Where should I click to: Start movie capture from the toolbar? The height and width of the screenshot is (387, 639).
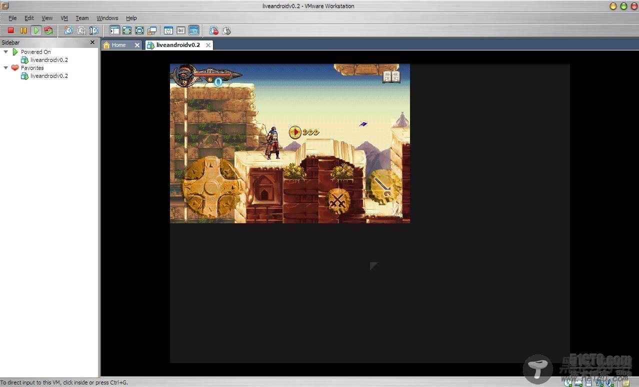214,30
